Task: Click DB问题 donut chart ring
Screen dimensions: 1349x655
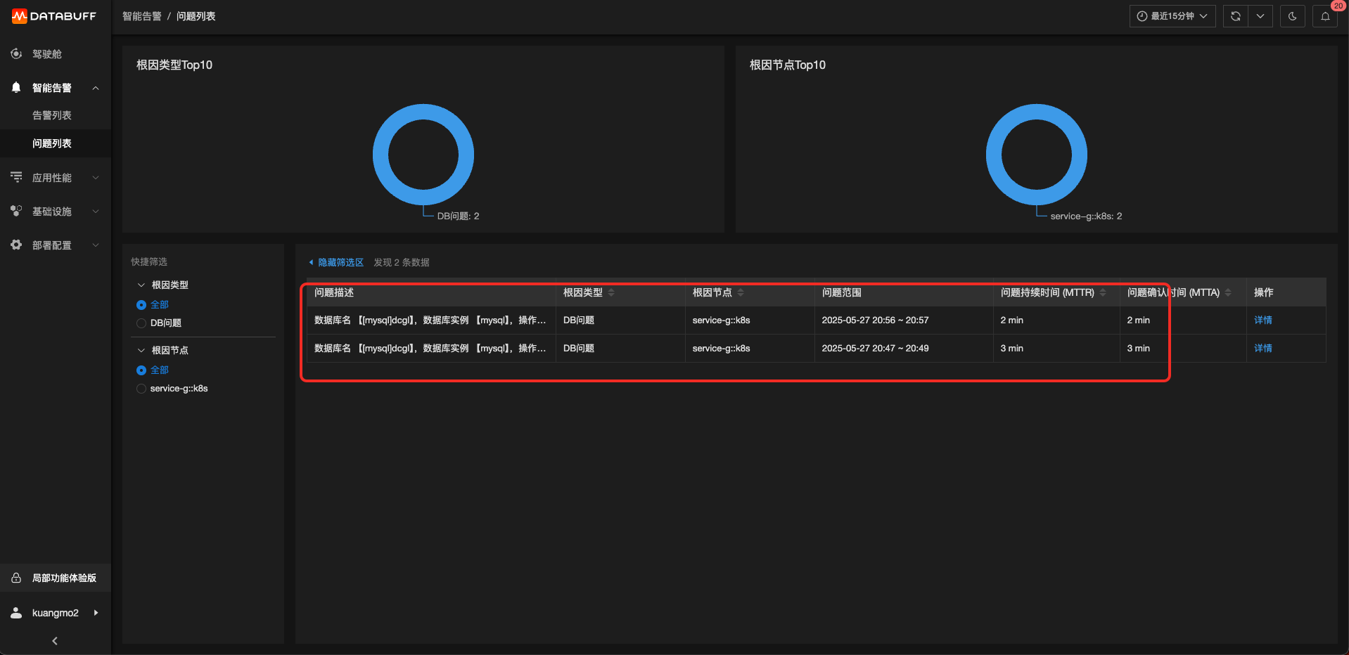Action: tap(423, 112)
